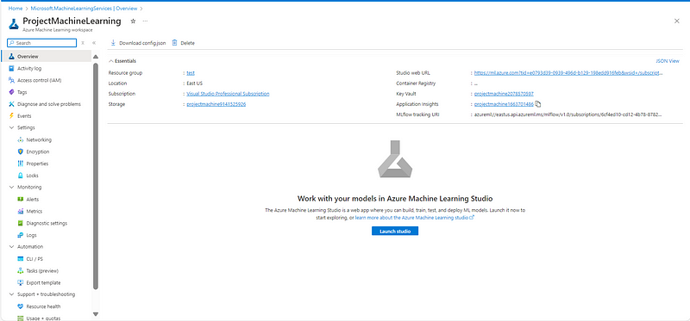Click the sidebar vertical scrollbar thumb
This screenshot has width=690, height=321.
coord(96,176)
